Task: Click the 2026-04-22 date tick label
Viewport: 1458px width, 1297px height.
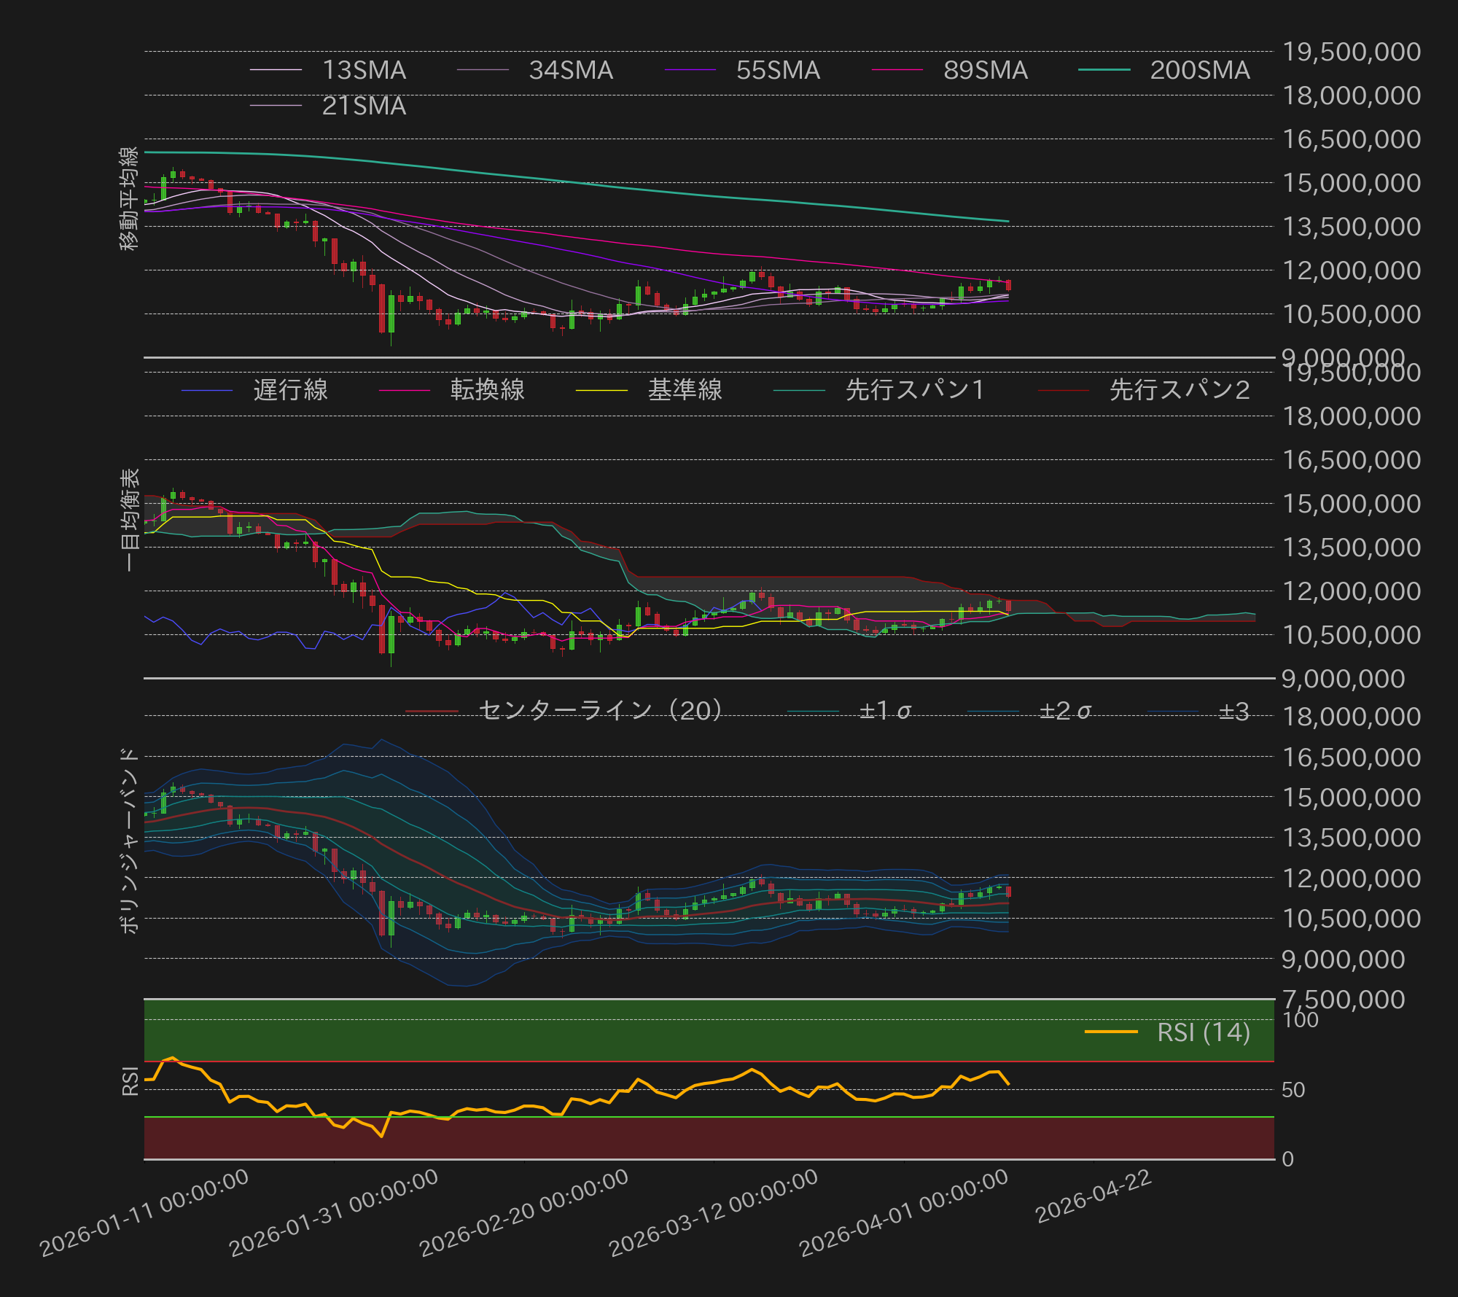Action: [x=1093, y=1196]
